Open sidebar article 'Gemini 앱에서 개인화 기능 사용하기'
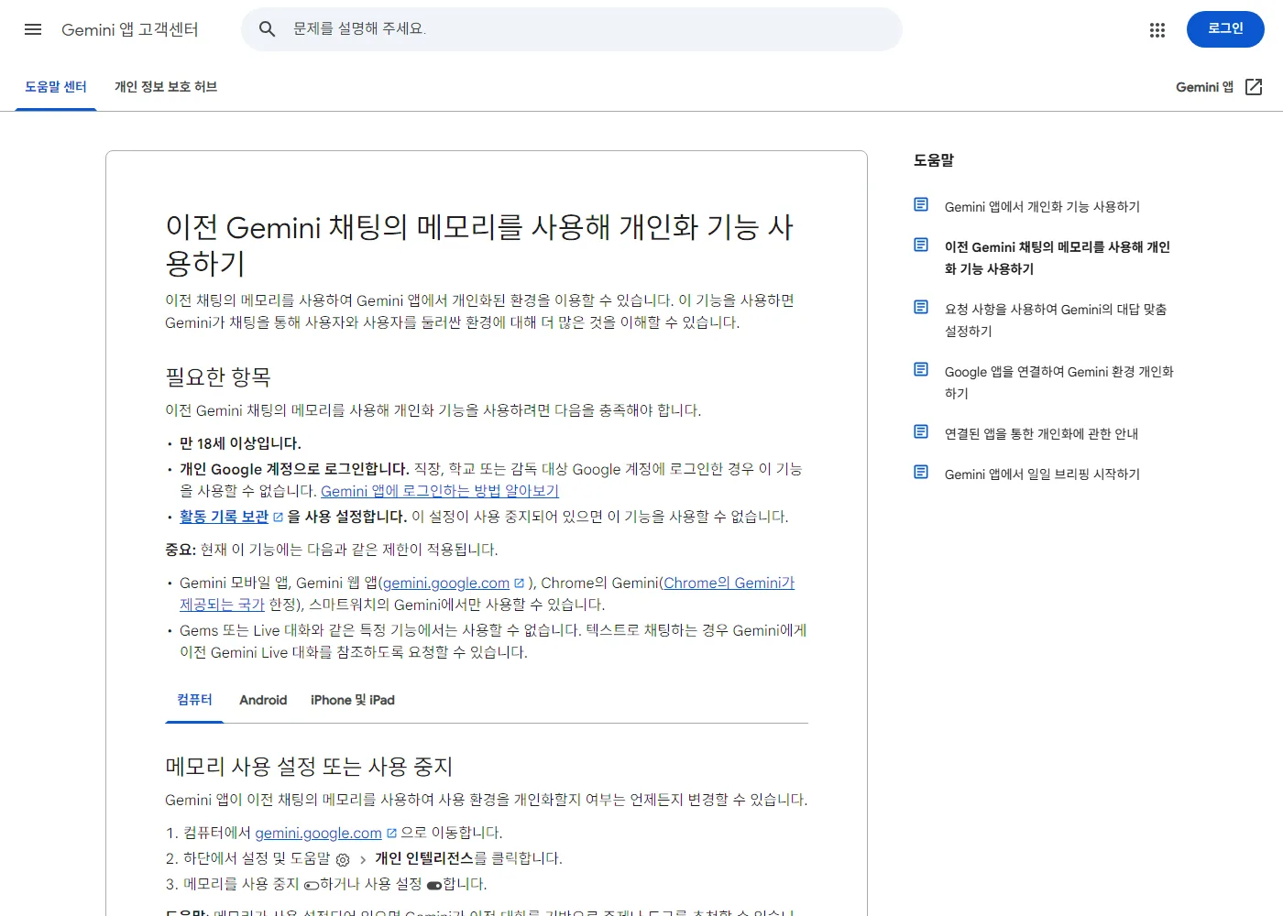 [x=1042, y=207]
